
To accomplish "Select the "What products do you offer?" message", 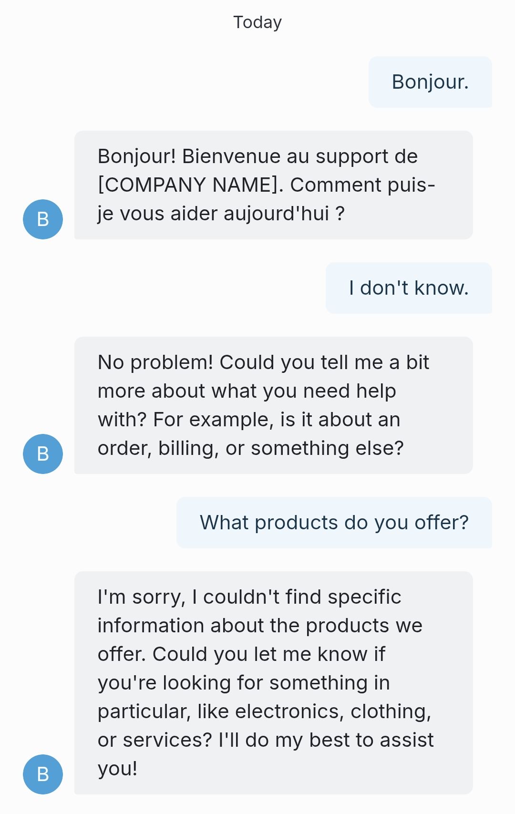I will point(334,523).
